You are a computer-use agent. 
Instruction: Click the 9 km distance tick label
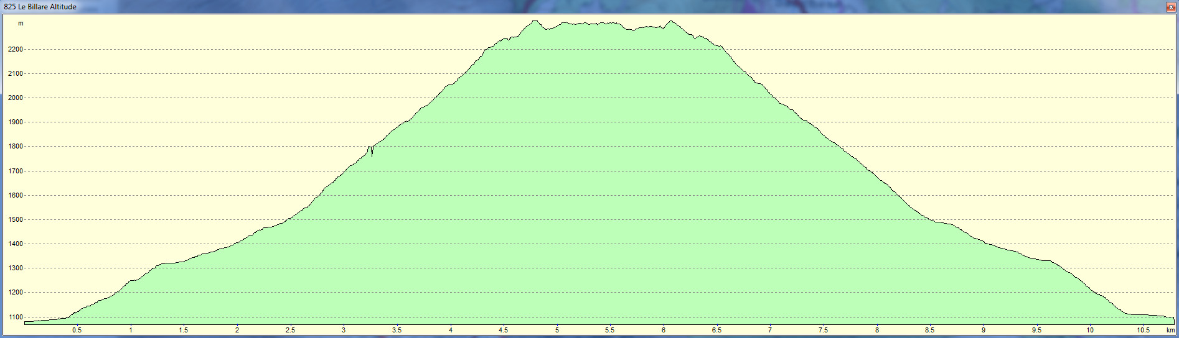coord(984,330)
